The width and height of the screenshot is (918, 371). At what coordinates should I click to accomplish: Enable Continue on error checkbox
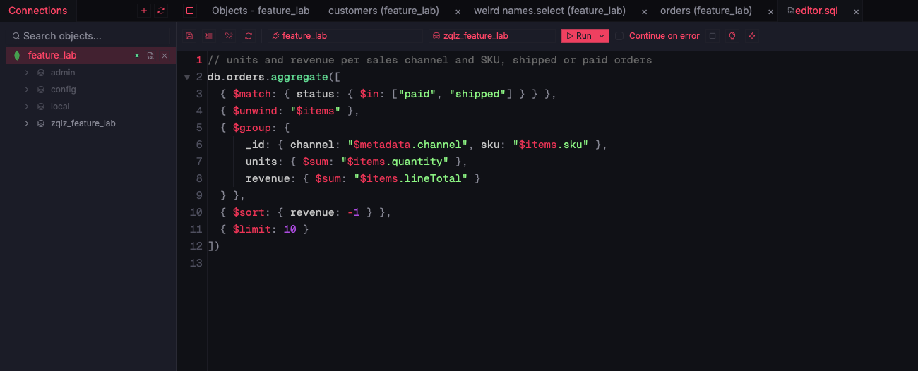pyautogui.click(x=619, y=36)
